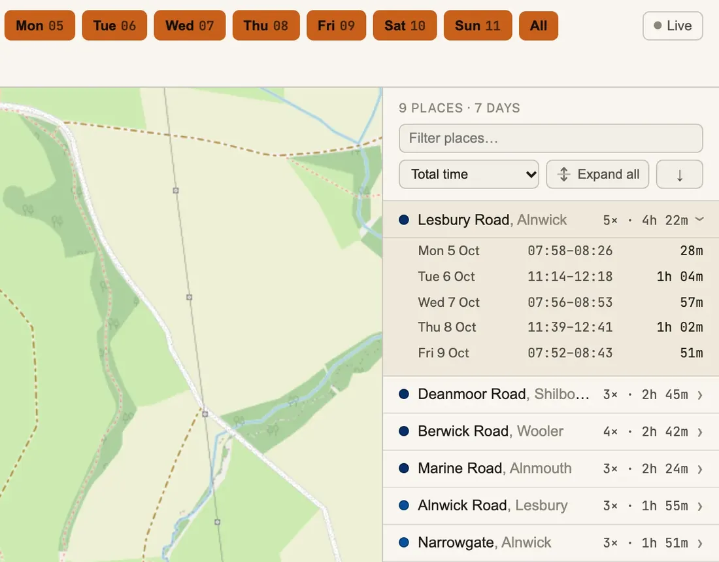719x562 pixels.
Task: Toggle Live tracking mode
Action: click(x=673, y=26)
